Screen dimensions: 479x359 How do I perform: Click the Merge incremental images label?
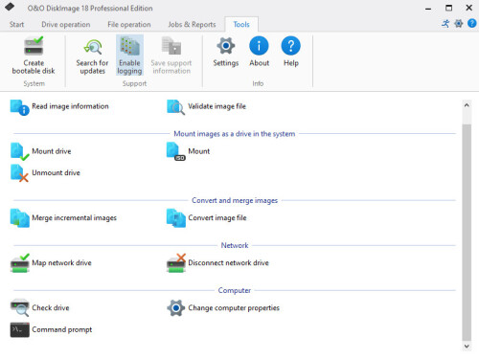[74, 218]
